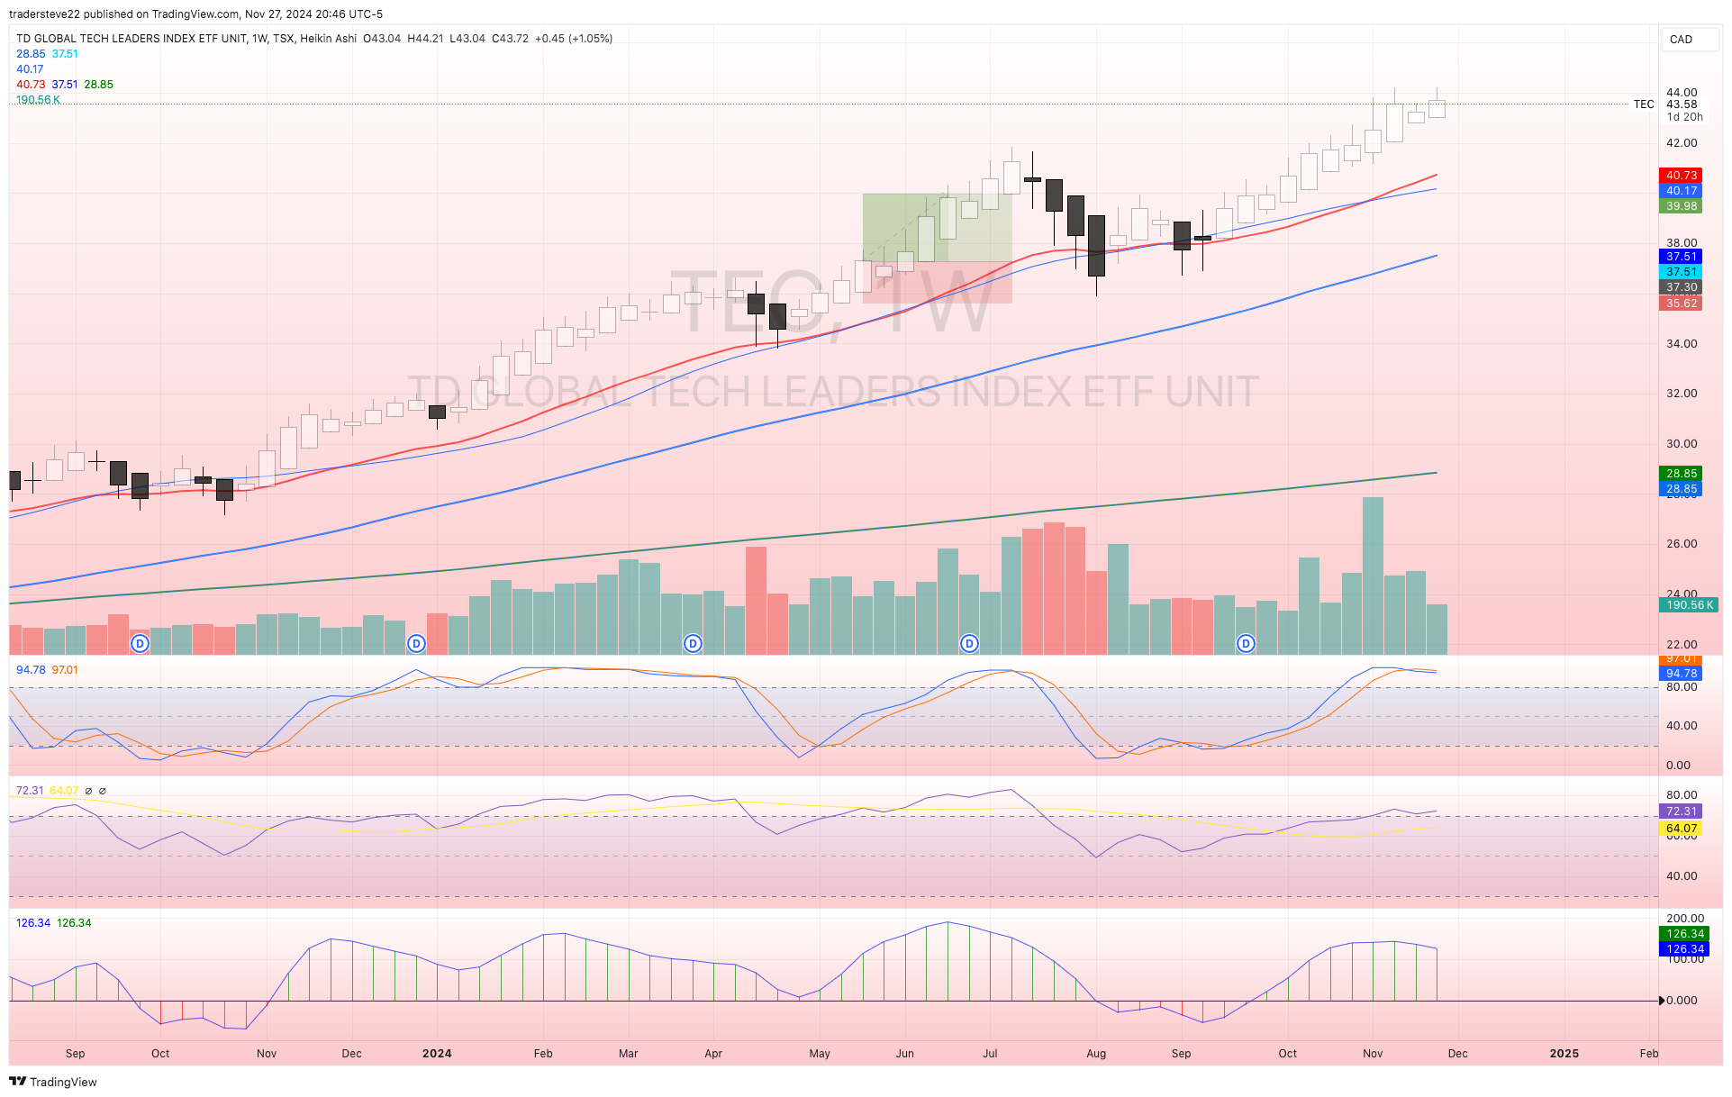Click the yellow 64.07 RSI average scale label
Image resolution: width=1732 pixels, height=1097 pixels.
coord(1681,829)
